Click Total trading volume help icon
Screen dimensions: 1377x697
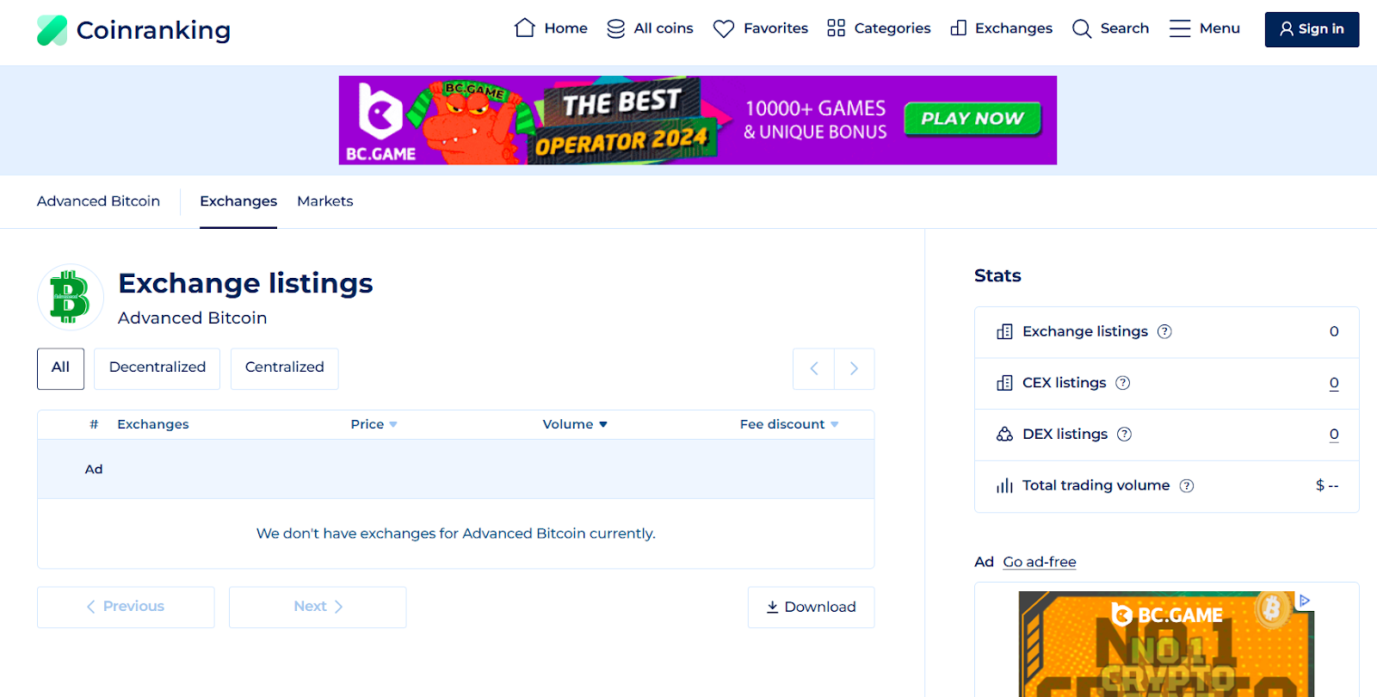[1187, 485]
